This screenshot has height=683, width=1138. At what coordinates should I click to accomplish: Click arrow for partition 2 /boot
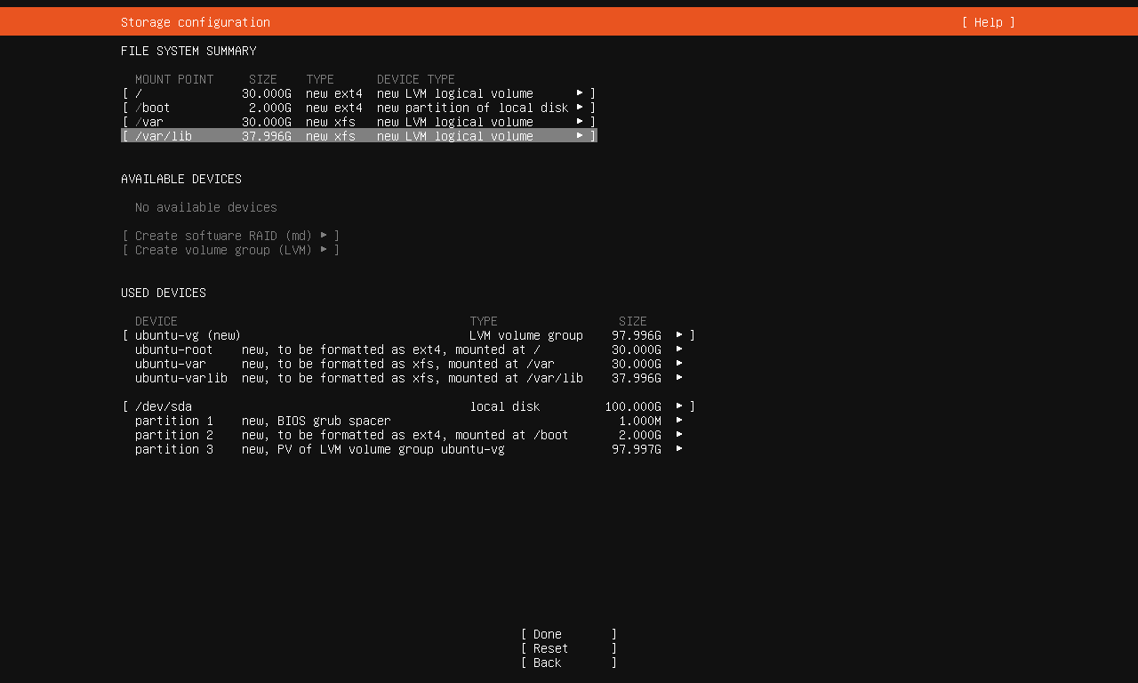point(679,435)
